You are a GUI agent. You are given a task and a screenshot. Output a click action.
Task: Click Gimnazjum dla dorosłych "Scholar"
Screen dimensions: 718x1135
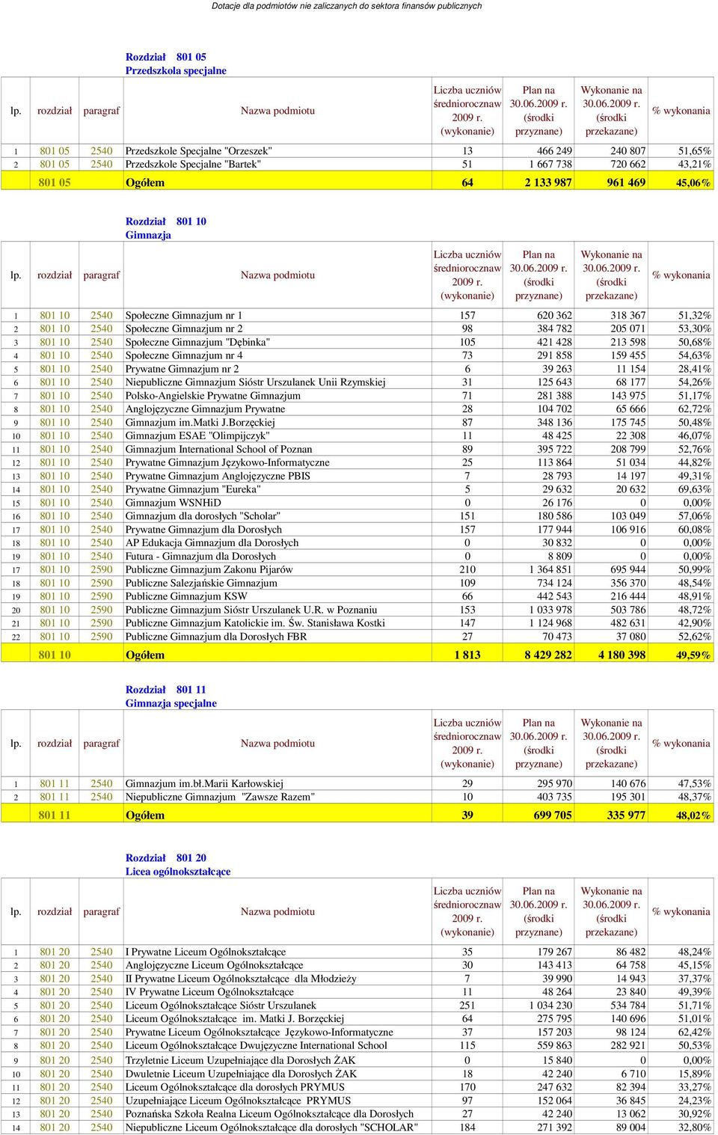click(203, 518)
